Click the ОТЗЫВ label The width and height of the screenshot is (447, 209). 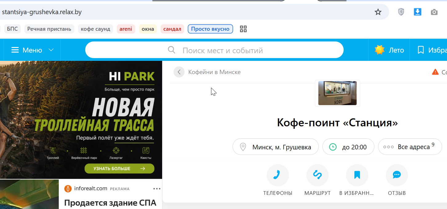coord(397,193)
